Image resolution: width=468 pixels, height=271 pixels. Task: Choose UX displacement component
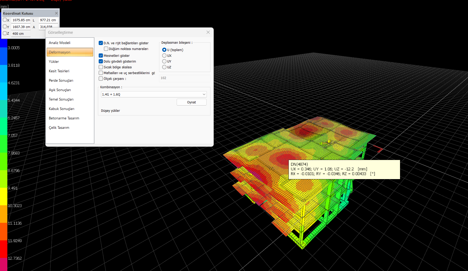(x=164, y=56)
